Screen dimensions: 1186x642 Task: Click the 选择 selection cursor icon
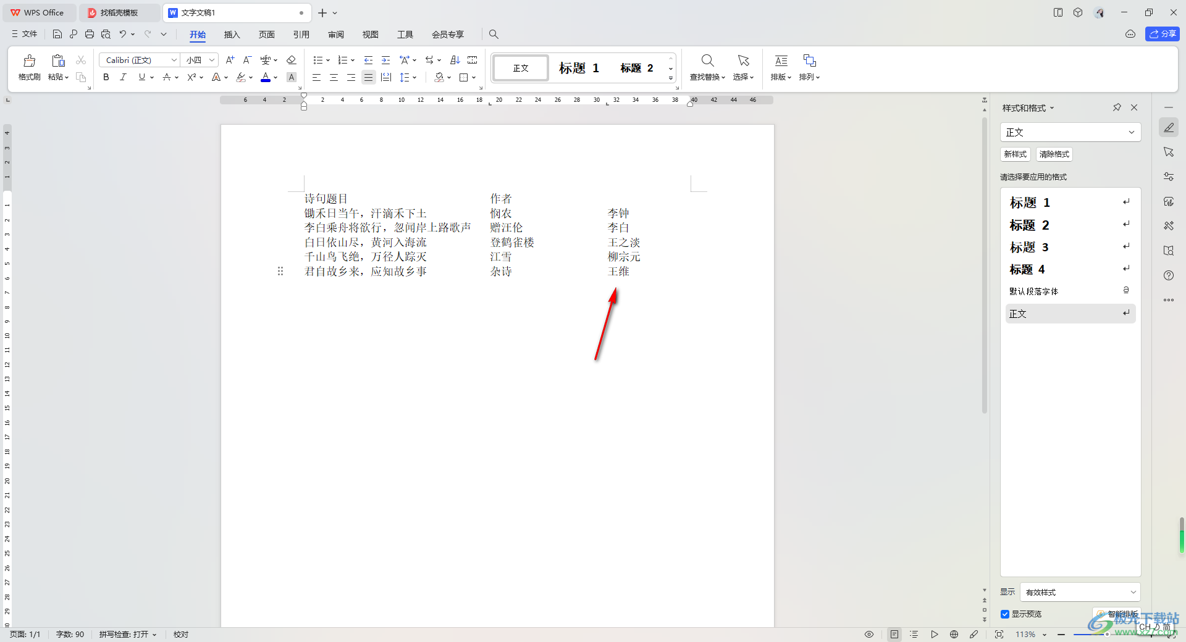click(x=743, y=60)
